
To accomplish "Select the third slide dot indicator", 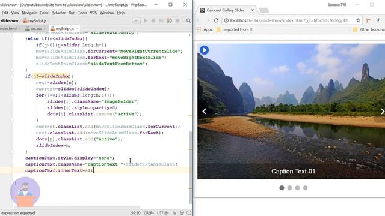I will click(x=297, y=188).
